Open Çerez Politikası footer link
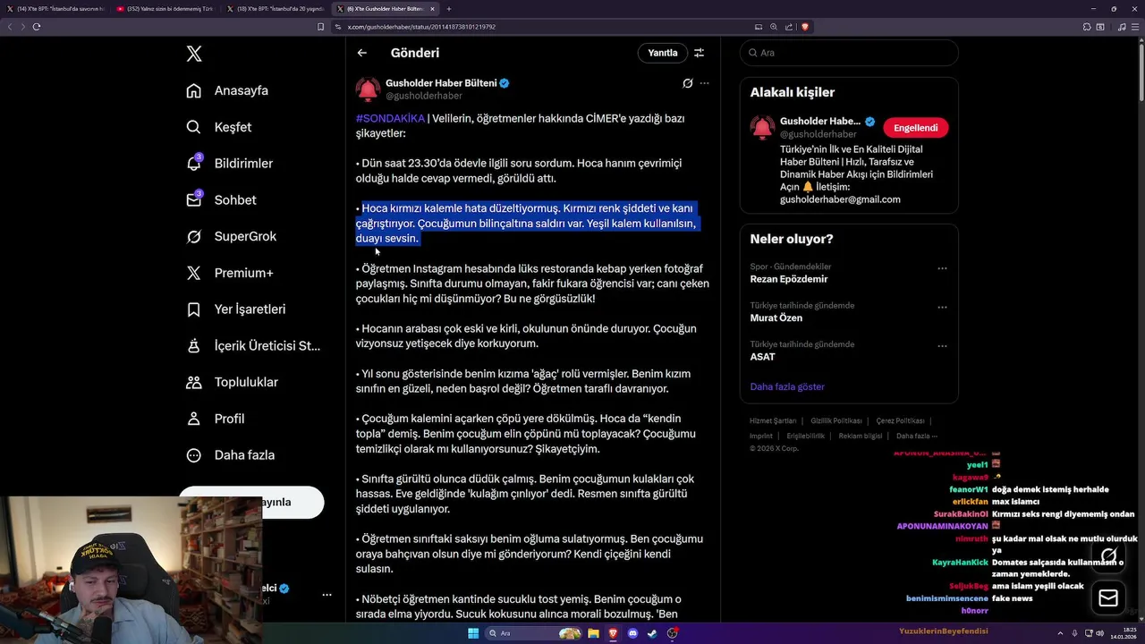This screenshot has height=644, width=1145. click(x=900, y=420)
